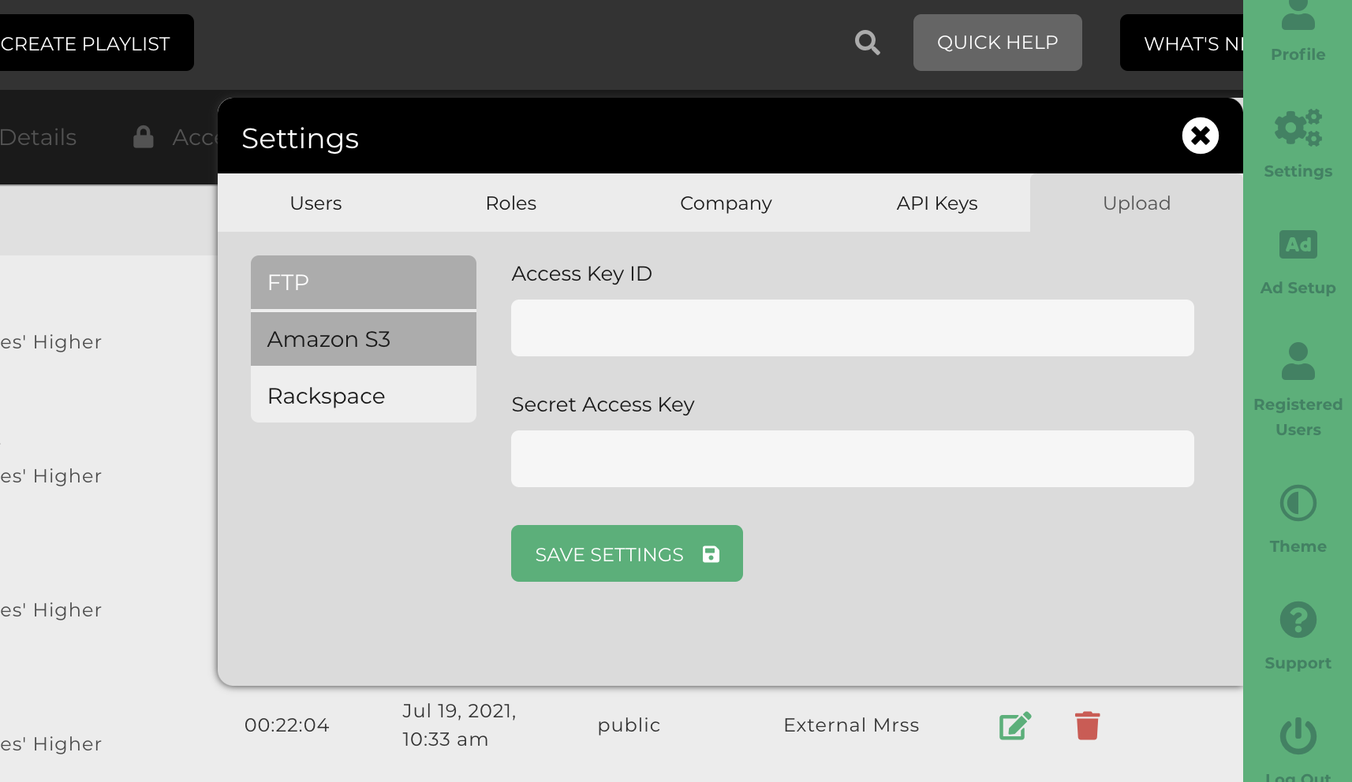Click the Access Key ID field
The width and height of the screenshot is (1352, 782).
(852, 328)
